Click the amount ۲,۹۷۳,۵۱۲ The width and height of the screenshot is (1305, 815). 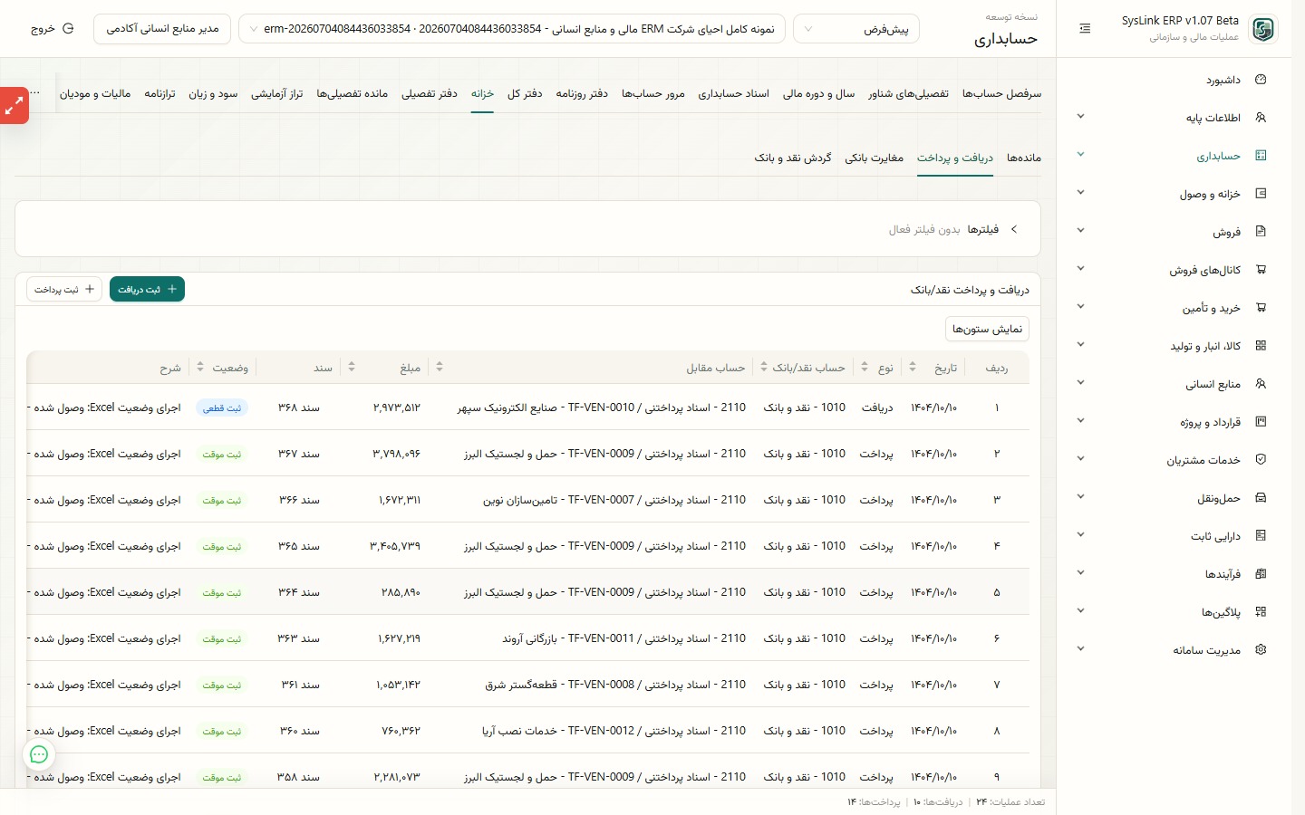tap(397, 407)
